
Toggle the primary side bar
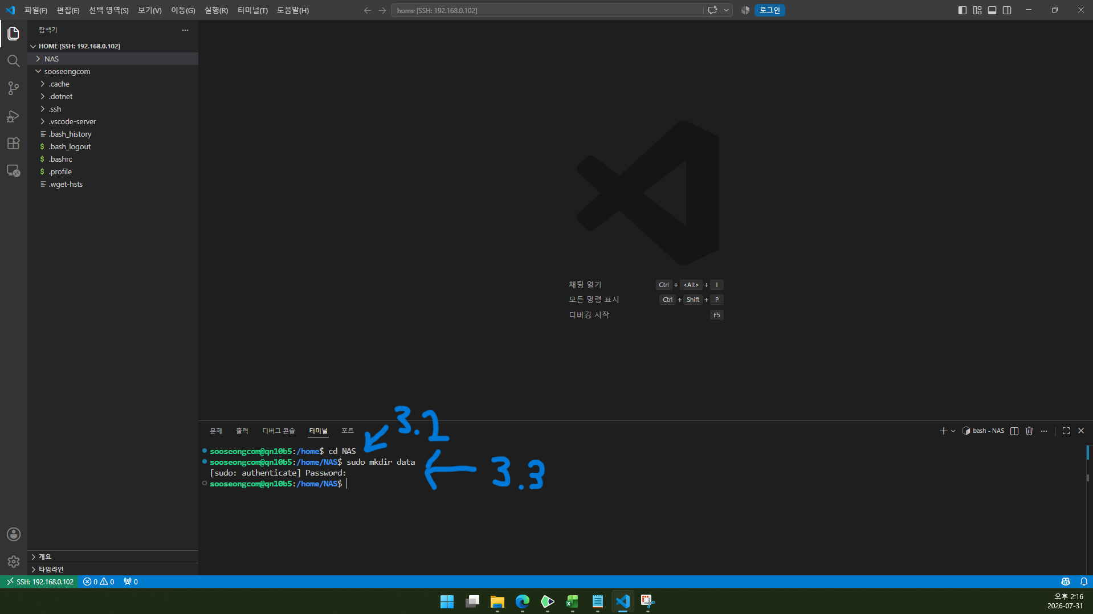click(963, 10)
